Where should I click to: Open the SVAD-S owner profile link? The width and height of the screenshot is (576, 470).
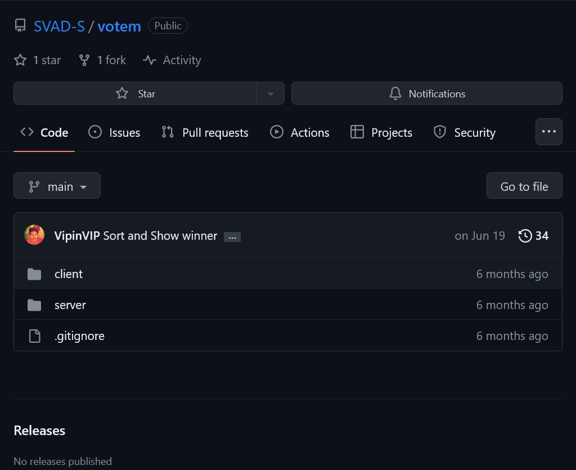coord(59,26)
